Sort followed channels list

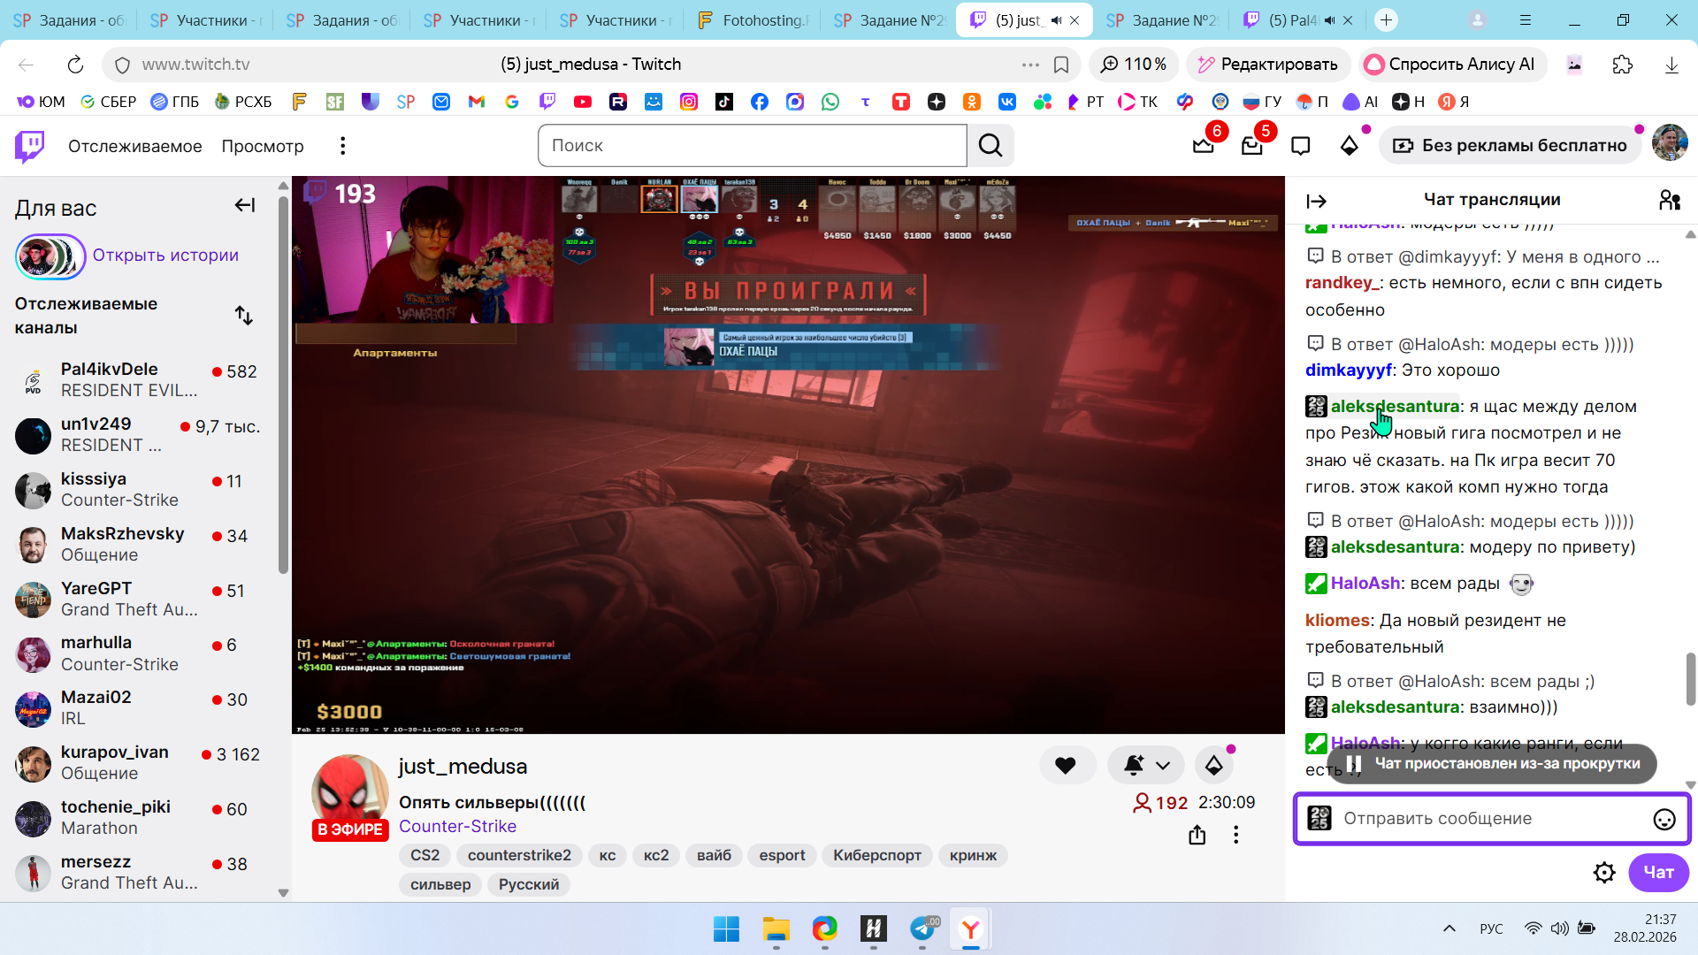(244, 316)
